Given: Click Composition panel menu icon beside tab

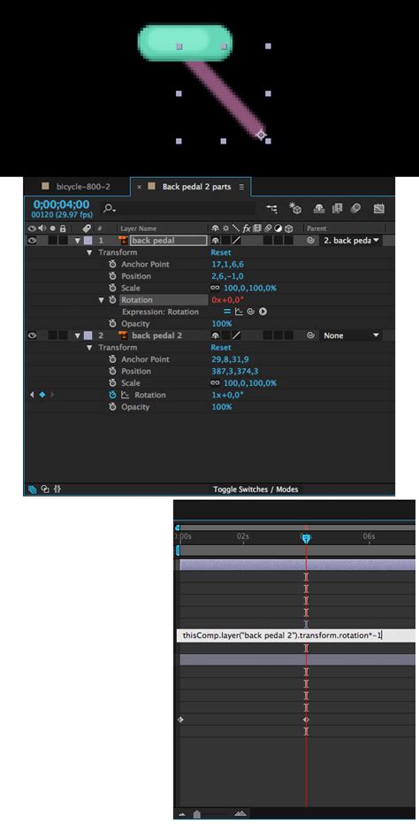Looking at the screenshot, I should point(241,187).
